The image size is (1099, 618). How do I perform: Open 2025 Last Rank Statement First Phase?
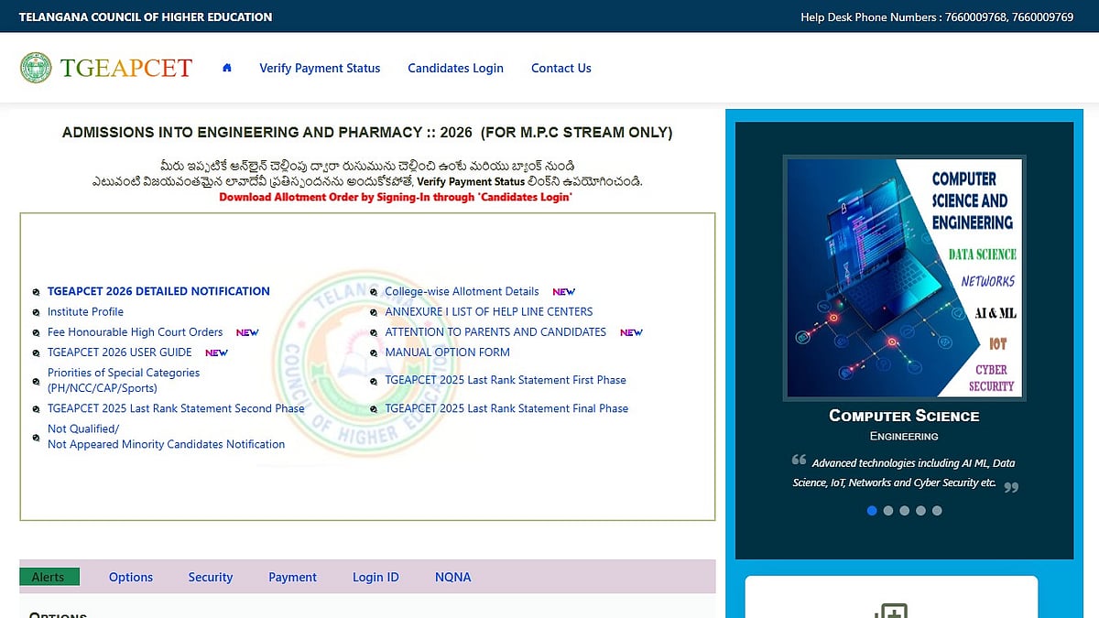[506, 380]
